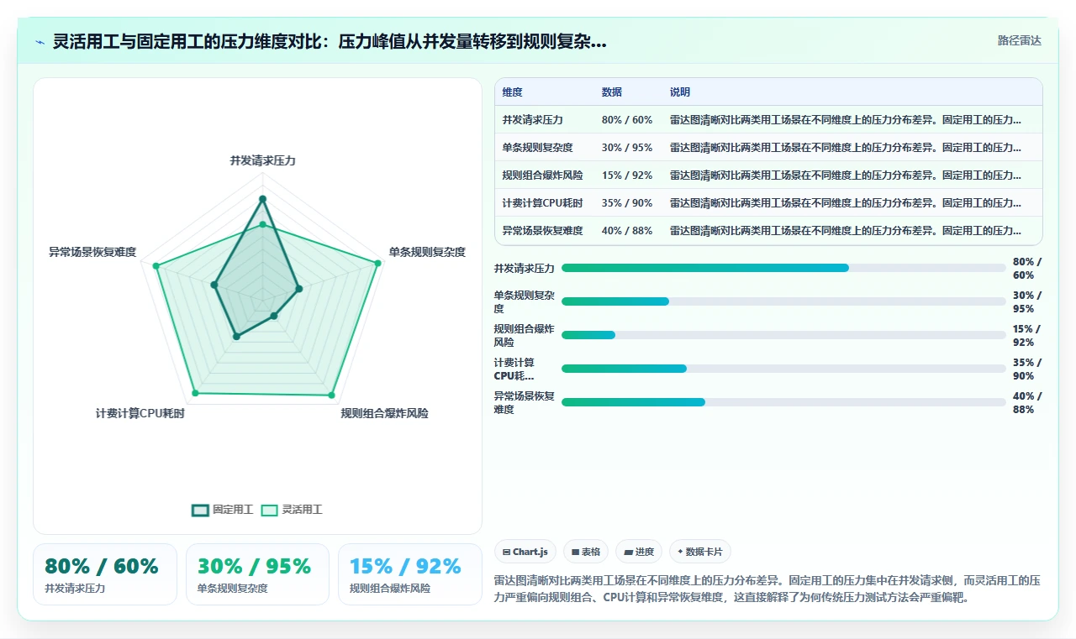
Task: Click the 规则组合爆炸风险 progress bar
Action: (783, 335)
